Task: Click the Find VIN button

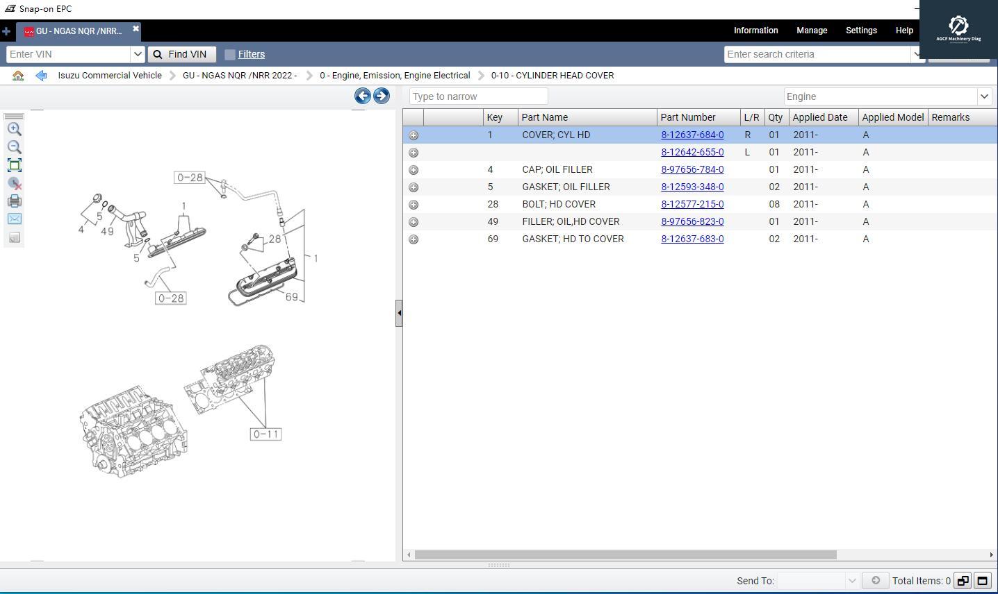Action: (182, 53)
